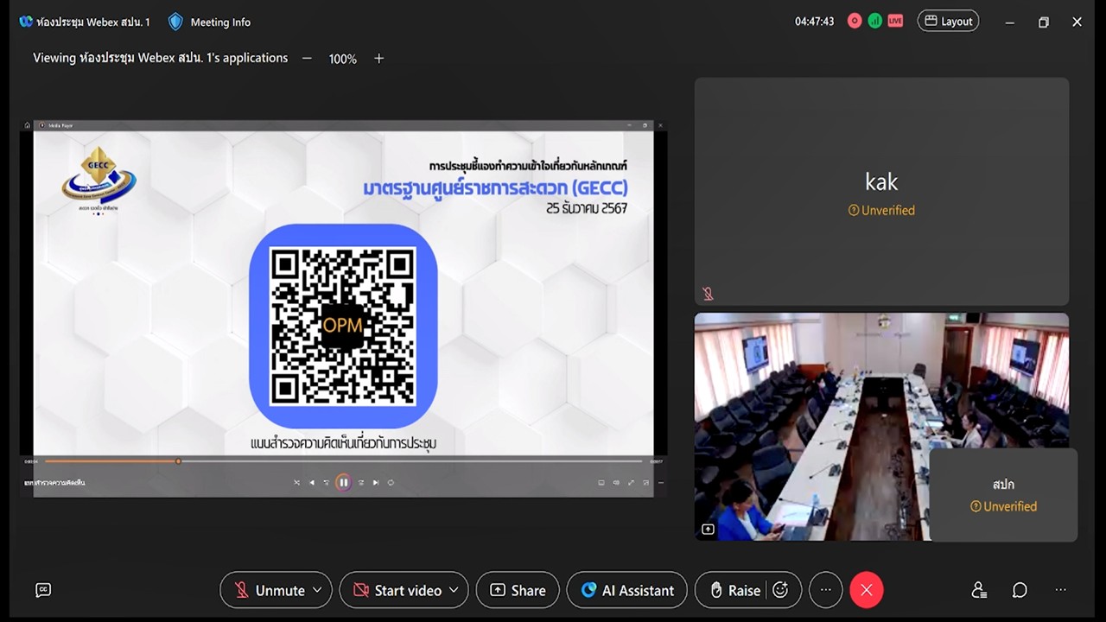The width and height of the screenshot is (1106, 622).
Task: Open More options ellipsis in control bar
Action: tap(826, 590)
